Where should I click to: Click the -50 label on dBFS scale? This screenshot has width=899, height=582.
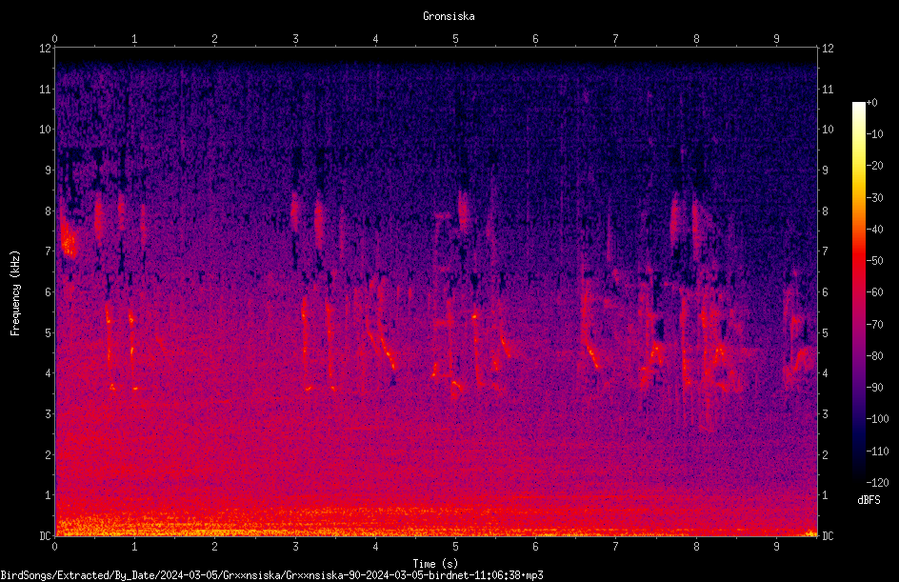[x=874, y=260]
